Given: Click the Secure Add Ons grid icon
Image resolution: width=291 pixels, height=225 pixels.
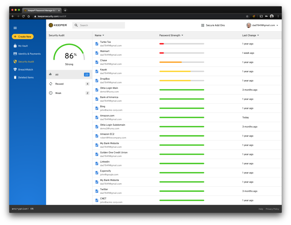Looking at the screenshot, I should tap(203, 25).
